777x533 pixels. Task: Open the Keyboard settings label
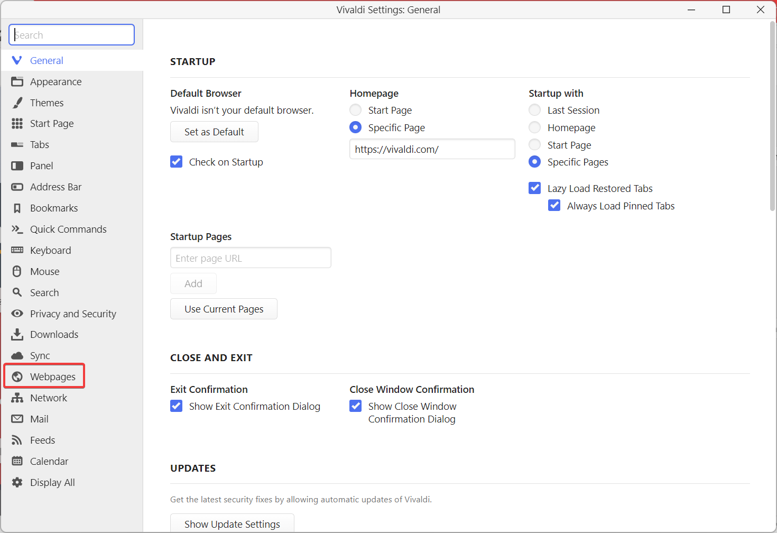tap(51, 250)
